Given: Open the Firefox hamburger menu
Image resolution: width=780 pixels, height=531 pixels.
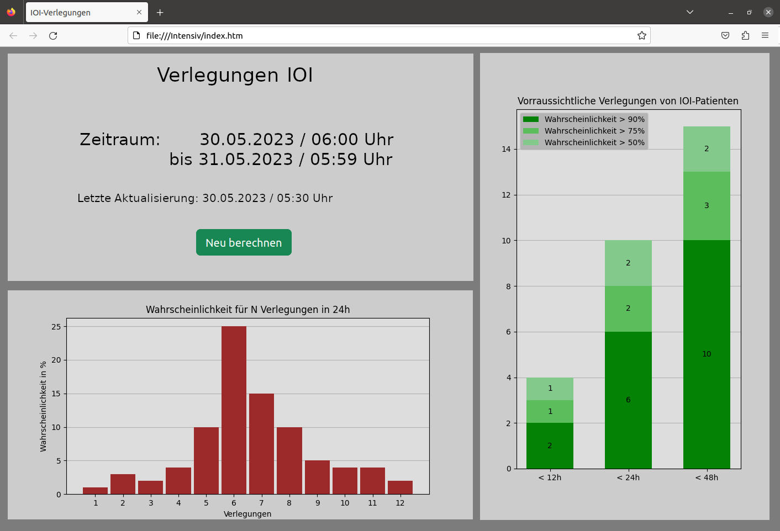Looking at the screenshot, I should click(765, 35).
